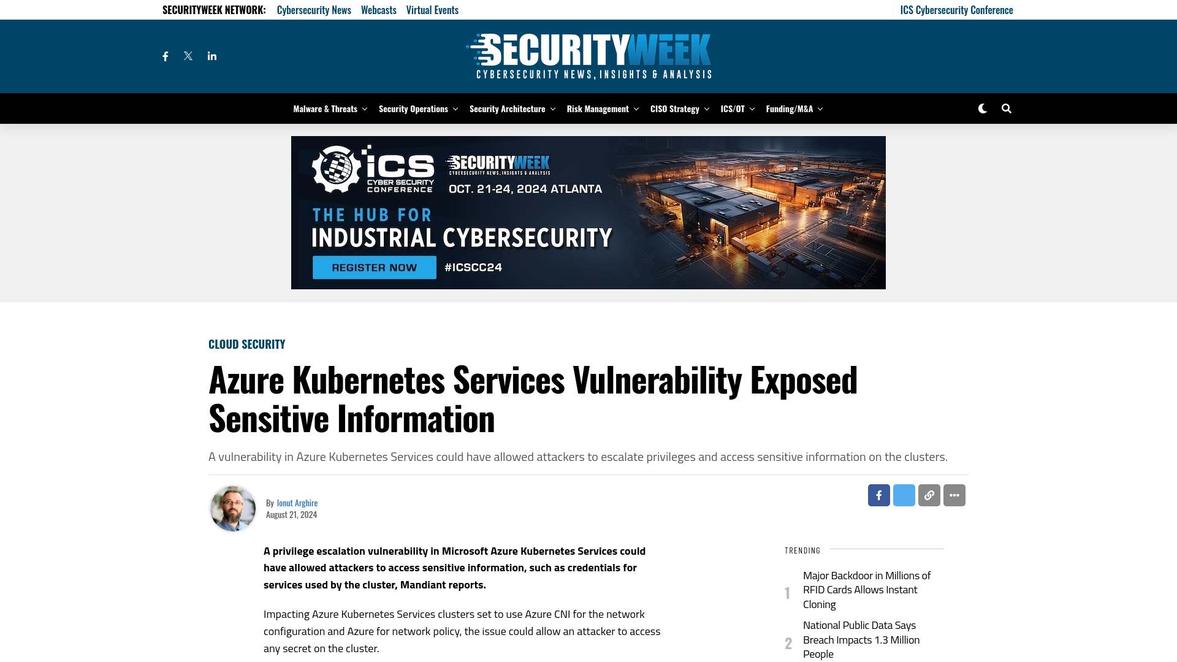Click the Register Now button

[x=372, y=267]
